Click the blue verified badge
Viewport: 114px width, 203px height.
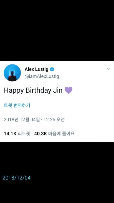52,69
